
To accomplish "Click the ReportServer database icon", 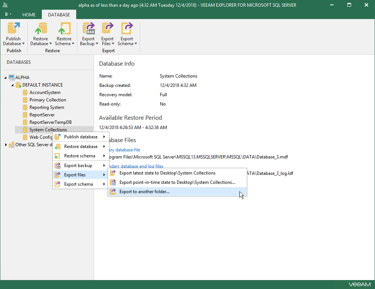I will (x=25, y=115).
